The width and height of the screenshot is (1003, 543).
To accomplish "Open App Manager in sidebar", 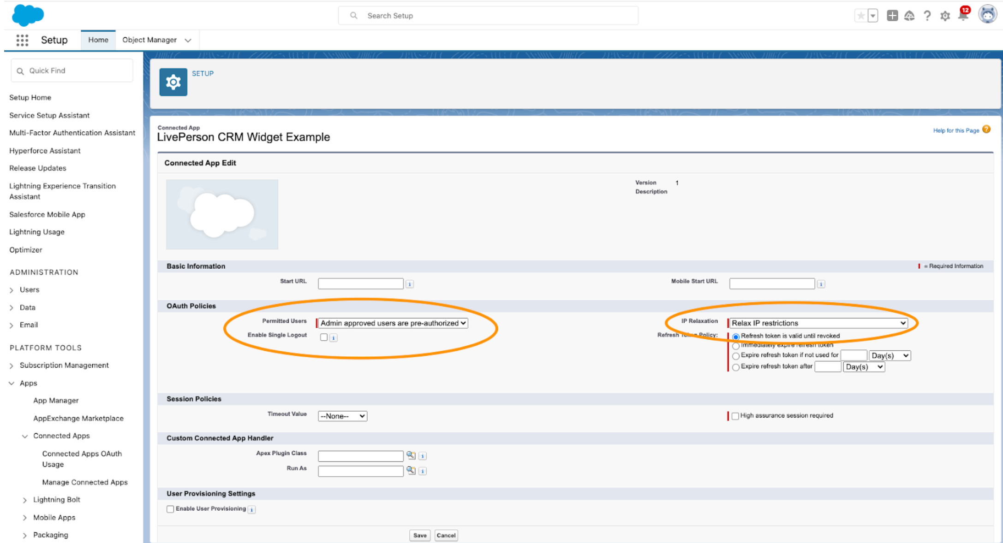I will click(56, 401).
